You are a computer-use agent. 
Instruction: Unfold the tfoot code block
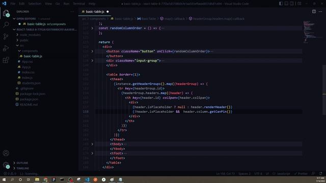(92, 154)
